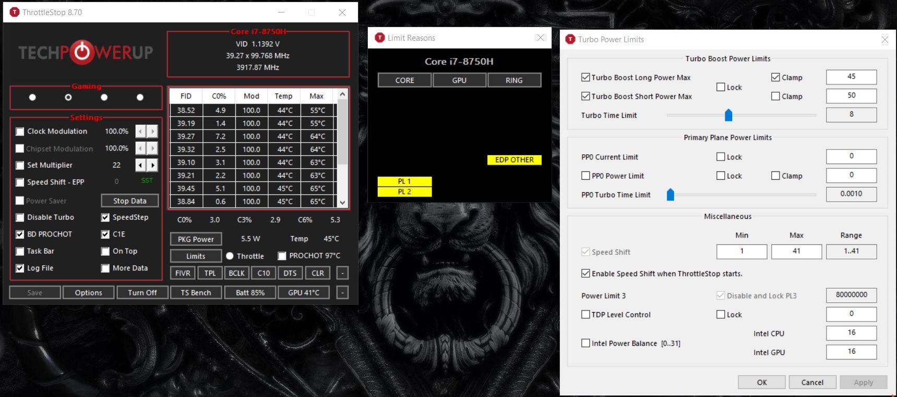
Task: Select the last Gaming profile radio button
Action: tap(140, 97)
